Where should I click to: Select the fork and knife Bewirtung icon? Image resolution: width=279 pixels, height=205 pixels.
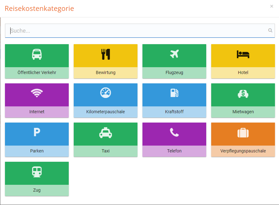point(105,54)
